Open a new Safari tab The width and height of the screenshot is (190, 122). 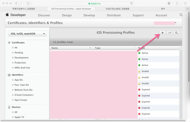[188, 9]
